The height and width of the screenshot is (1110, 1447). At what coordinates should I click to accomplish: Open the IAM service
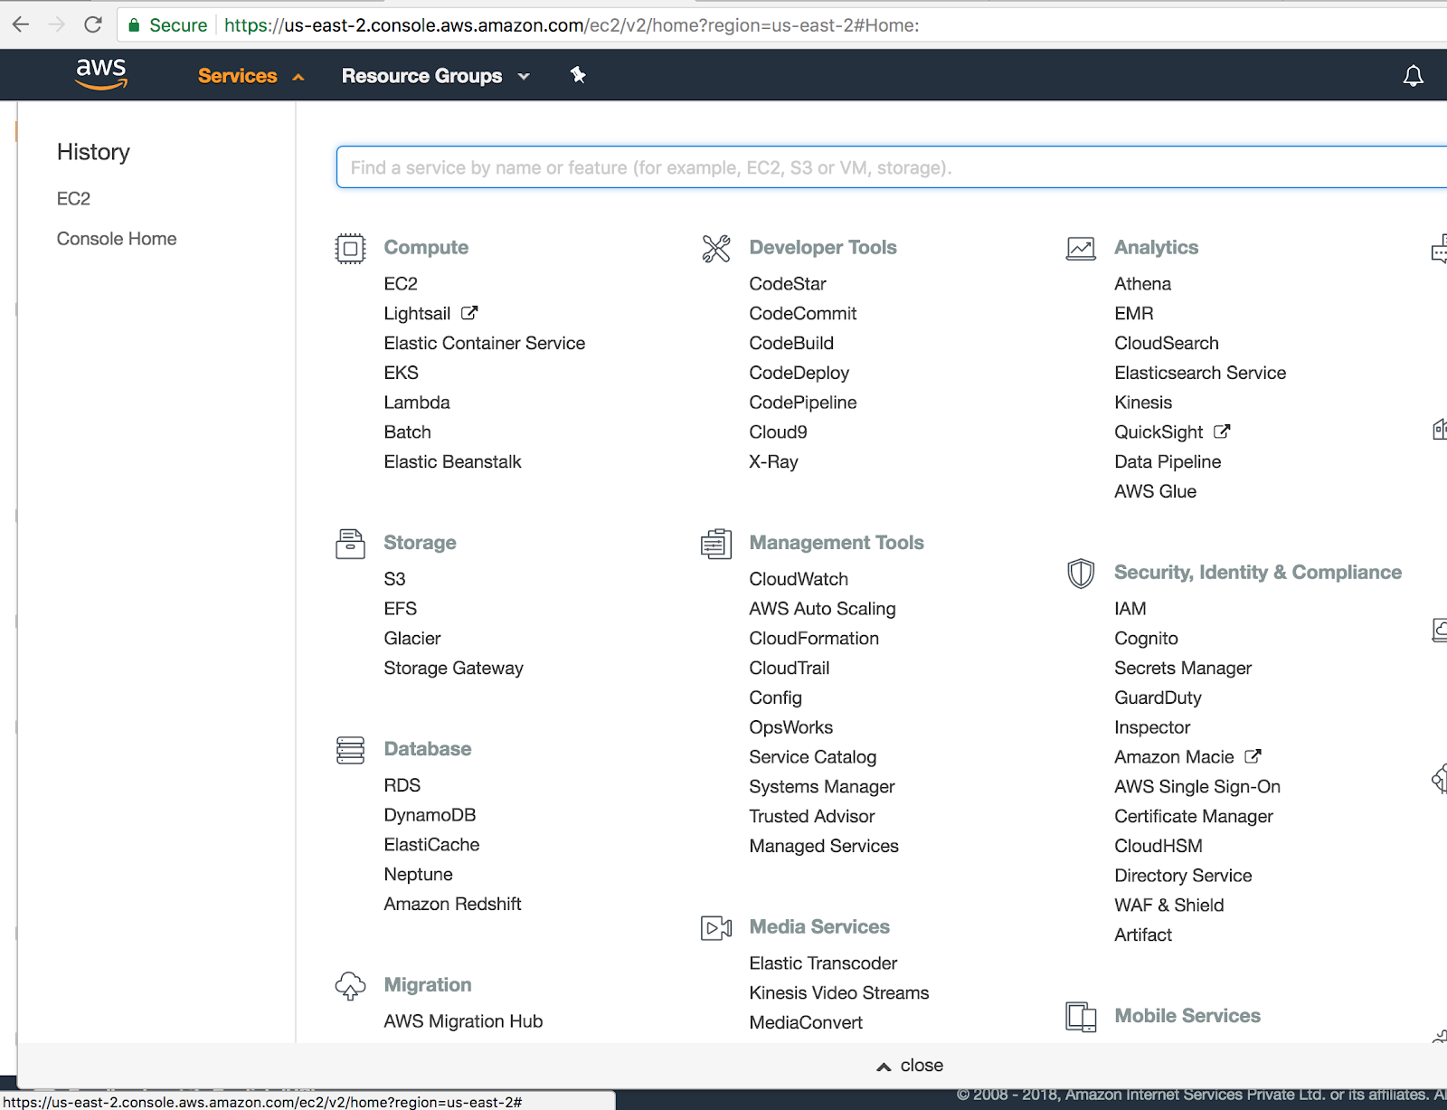coord(1130,609)
